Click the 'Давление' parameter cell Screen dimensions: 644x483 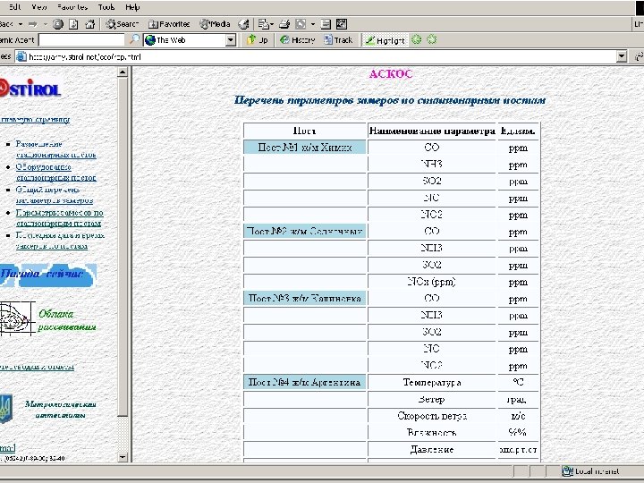[x=432, y=449]
